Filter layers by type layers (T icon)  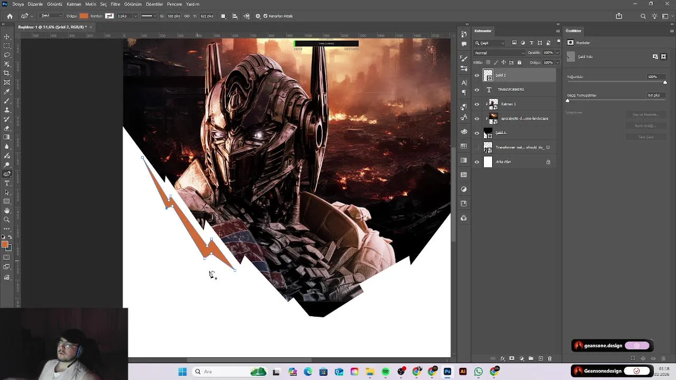(x=531, y=43)
